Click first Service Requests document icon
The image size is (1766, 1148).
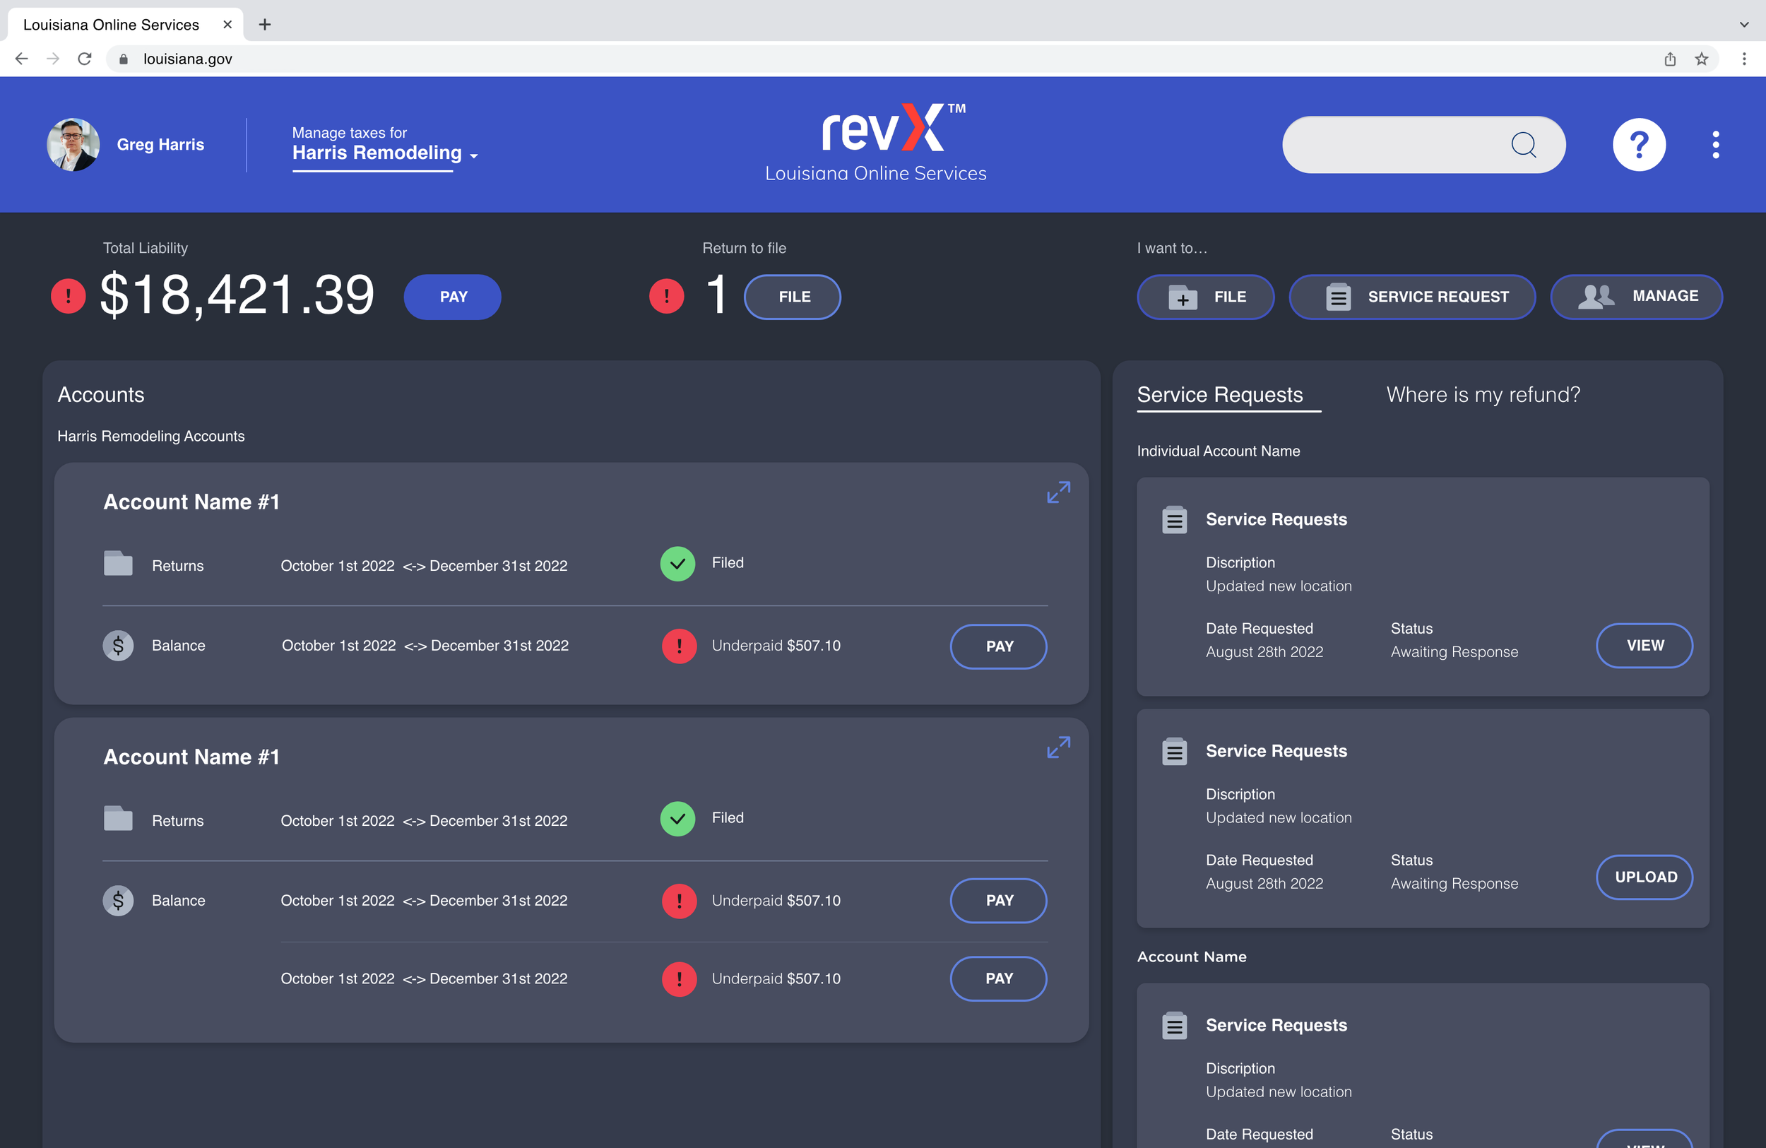click(x=1174, y=519)
